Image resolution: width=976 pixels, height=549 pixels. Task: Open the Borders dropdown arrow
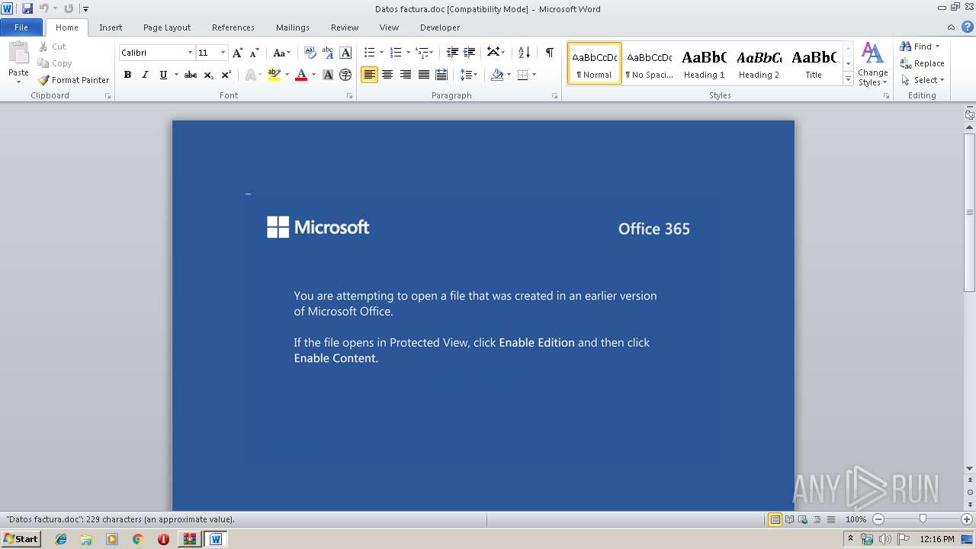coord(534,75)
